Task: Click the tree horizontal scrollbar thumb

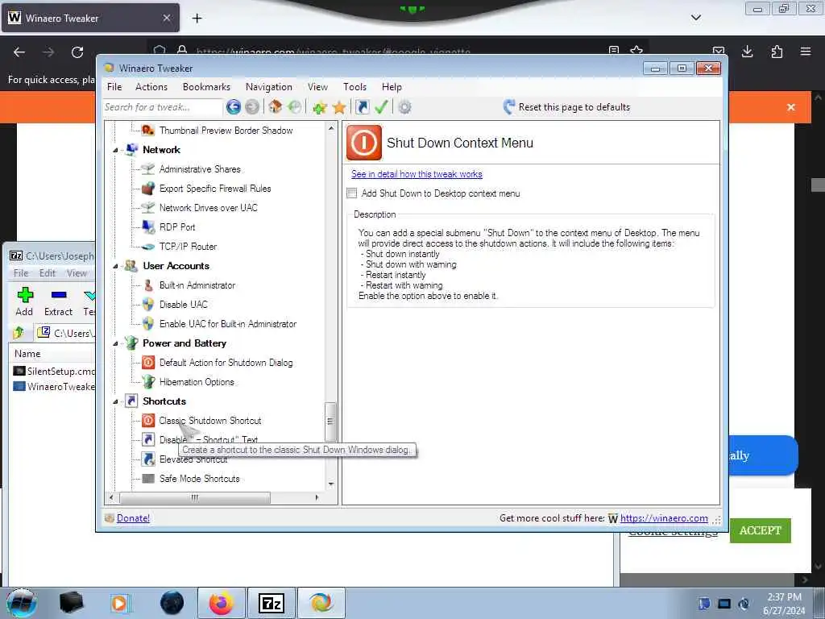Action: (195, 497)
